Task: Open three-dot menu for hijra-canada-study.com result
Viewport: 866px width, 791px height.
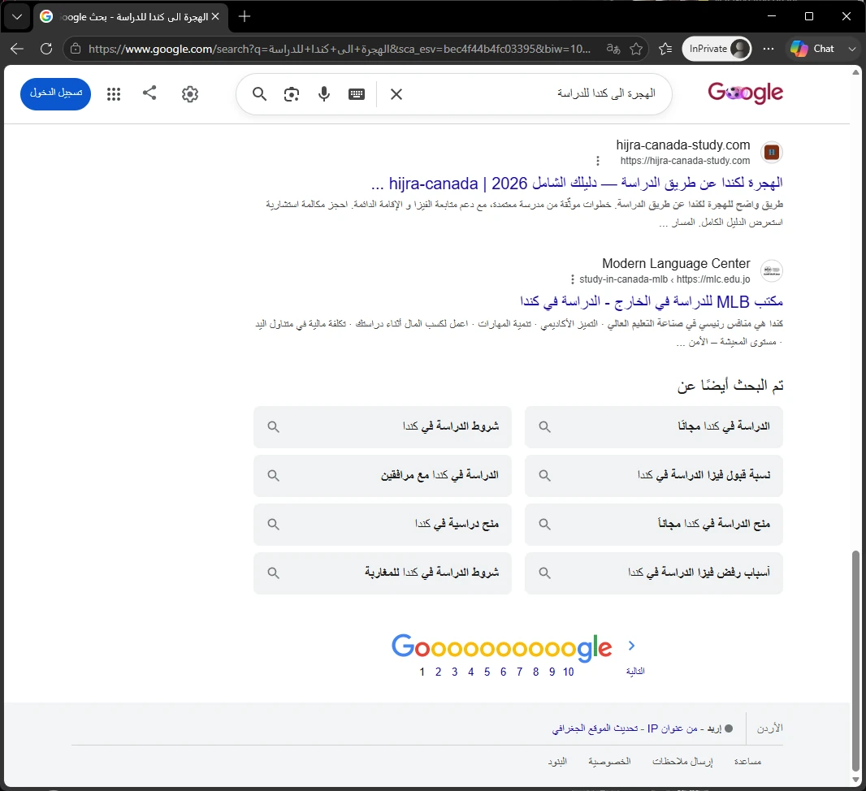Action: [x=598, y=161]
